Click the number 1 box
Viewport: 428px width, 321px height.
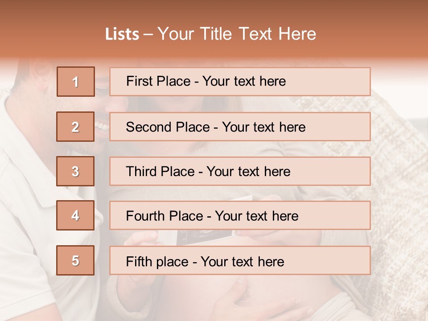76,82
